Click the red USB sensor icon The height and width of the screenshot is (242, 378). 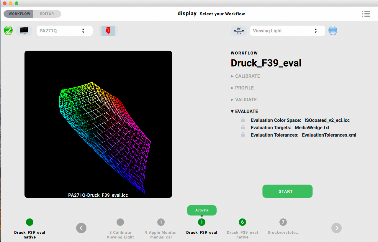[x=108, y=31]
